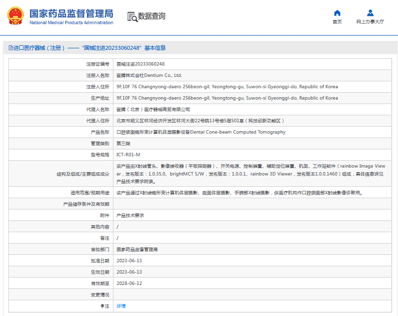Click the 管理类别 label
The image size is (398, 316).
tap(100, 143)
